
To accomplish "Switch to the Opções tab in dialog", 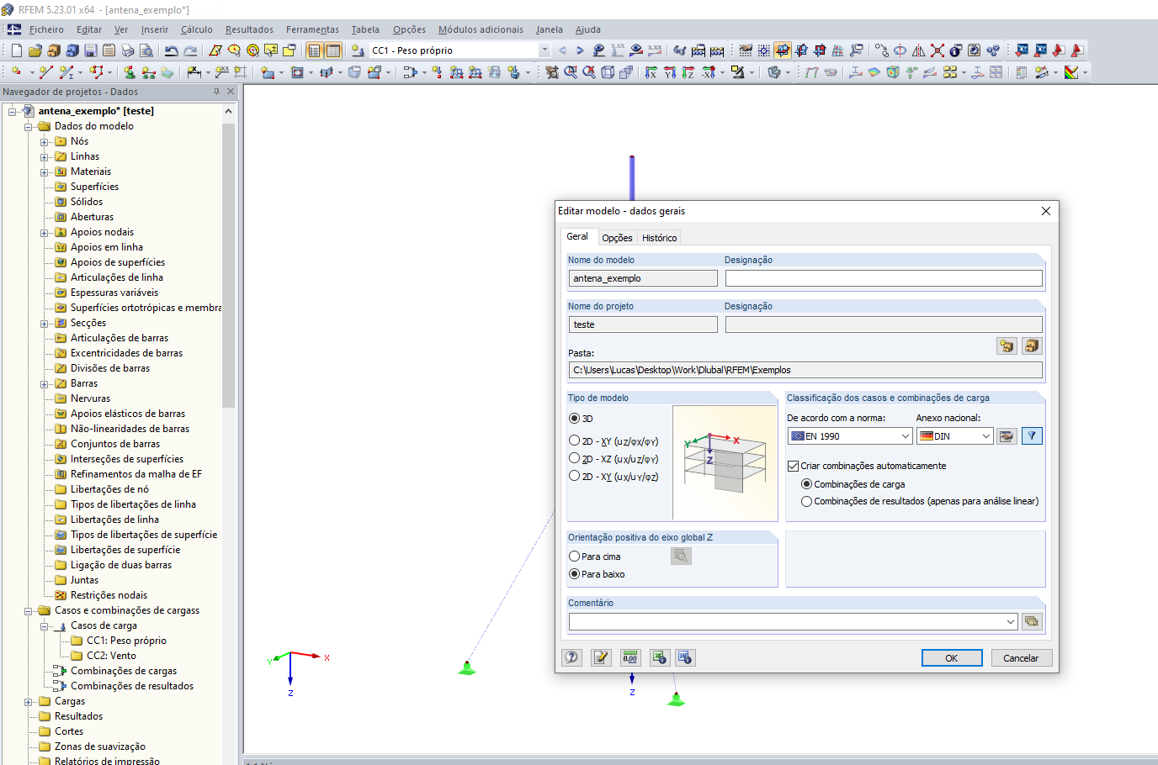I will click(x=617, y=238).
